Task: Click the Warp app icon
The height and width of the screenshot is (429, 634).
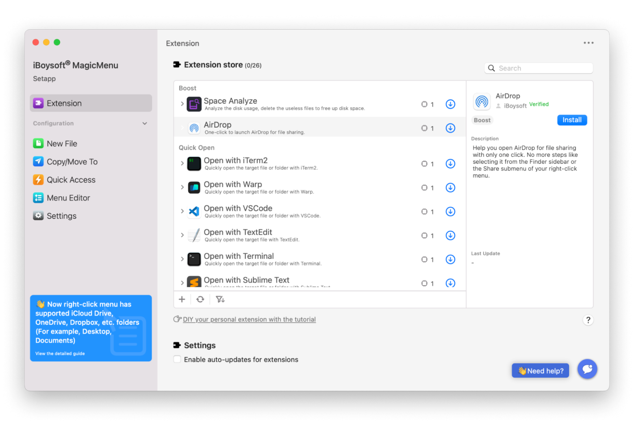Action: tap(194, 188)
